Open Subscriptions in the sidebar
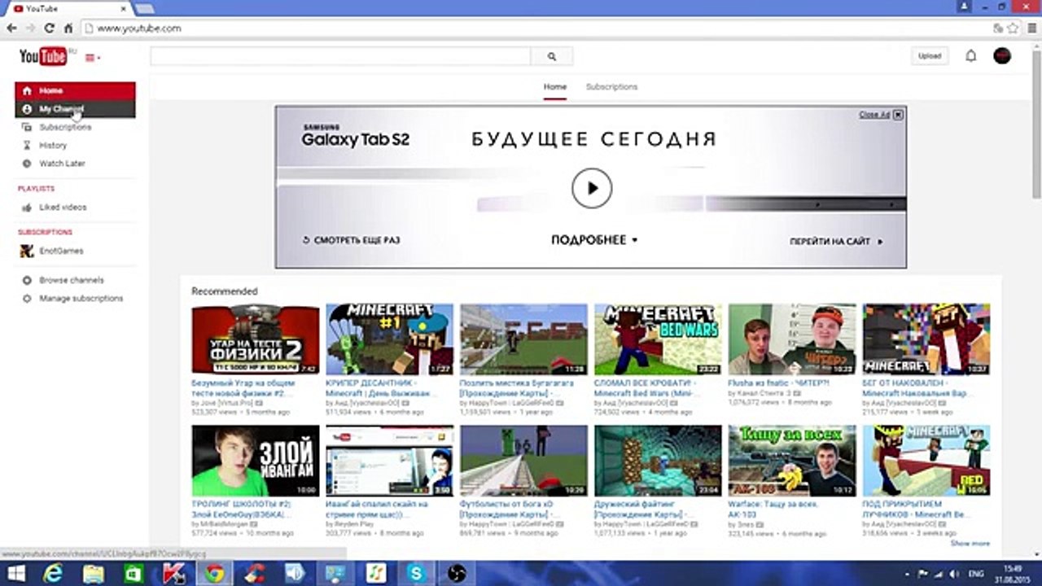1042x586 pixels. pos(65,127)
